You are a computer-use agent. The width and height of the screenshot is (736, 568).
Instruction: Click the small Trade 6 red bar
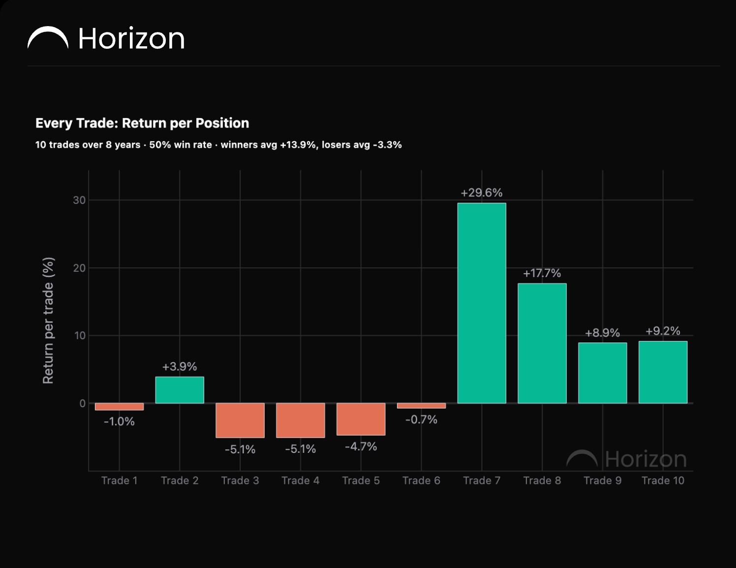coord(421,406)
